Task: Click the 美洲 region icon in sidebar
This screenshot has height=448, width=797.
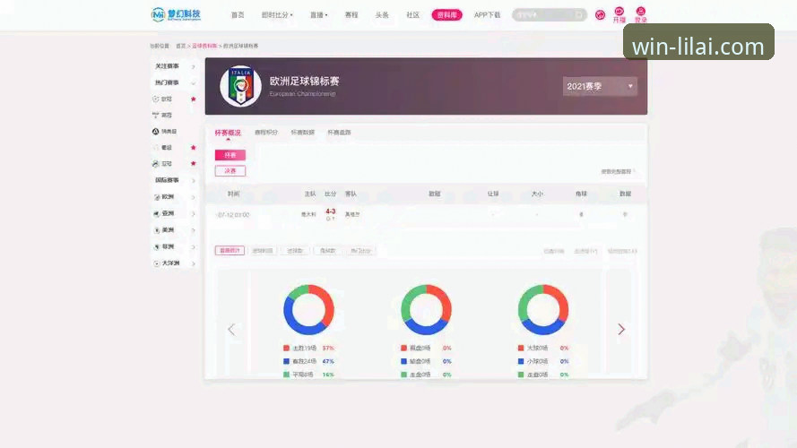Action: 157,230
